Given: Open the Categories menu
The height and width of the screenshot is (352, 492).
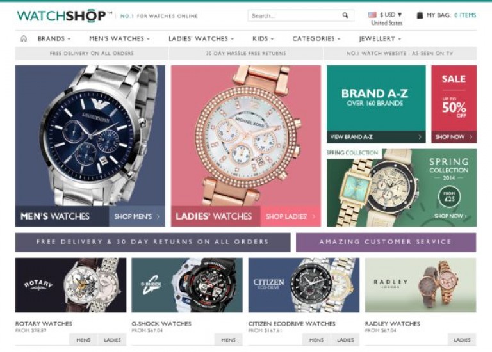Looking at the screenshot, I should click(316, 38).
